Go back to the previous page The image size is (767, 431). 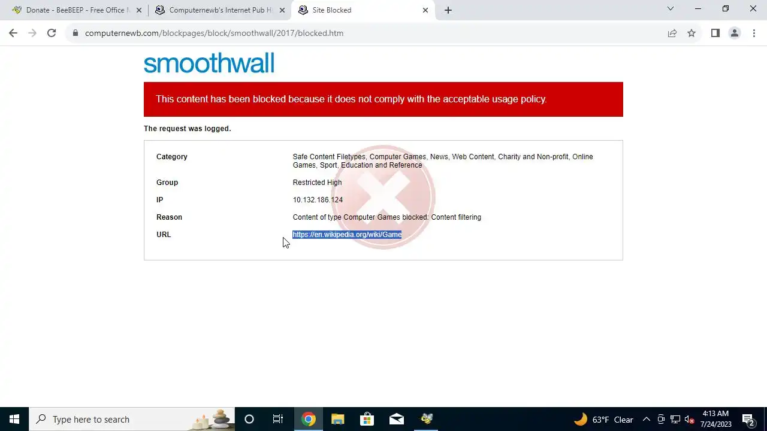click(13, 33)
